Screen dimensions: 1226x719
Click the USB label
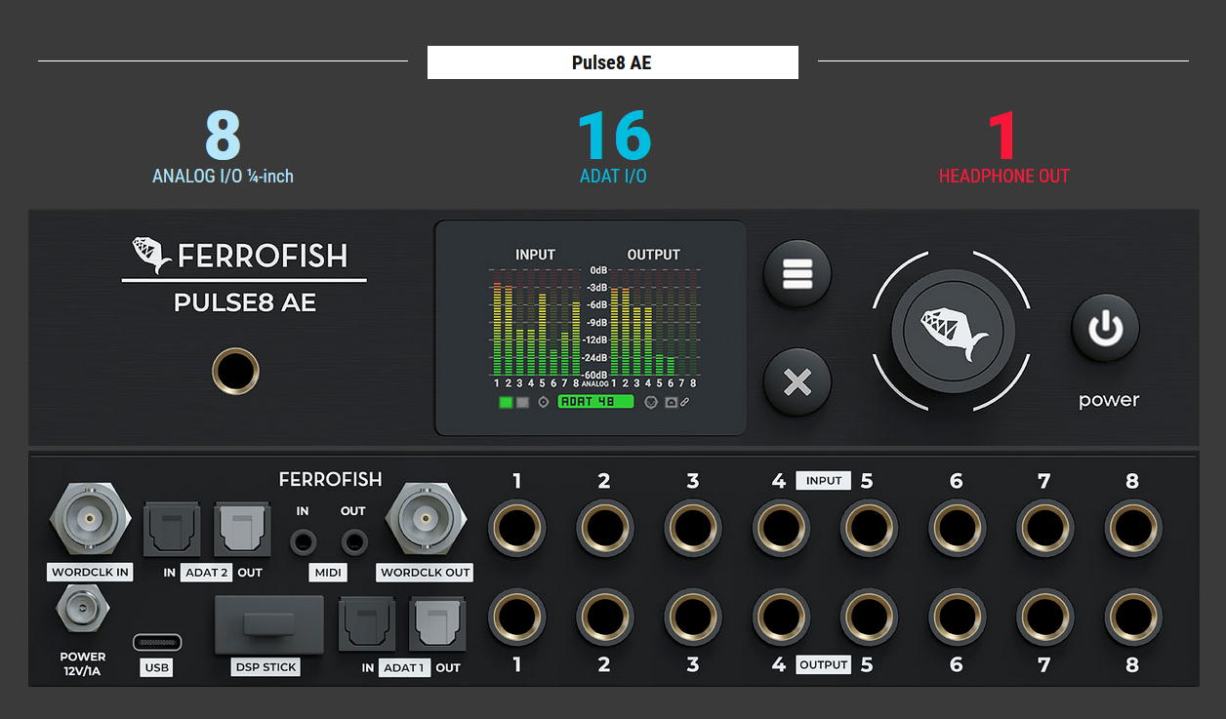[156, 668]
